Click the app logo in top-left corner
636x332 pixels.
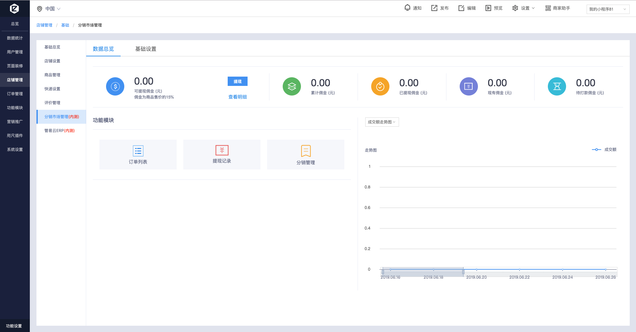tap(14, 8)
